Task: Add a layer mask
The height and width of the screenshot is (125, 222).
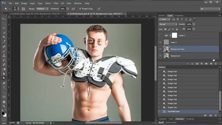Action: coord(197,64)
